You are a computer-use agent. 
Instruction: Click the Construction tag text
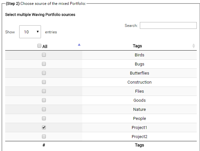click(x=140, y=82)
